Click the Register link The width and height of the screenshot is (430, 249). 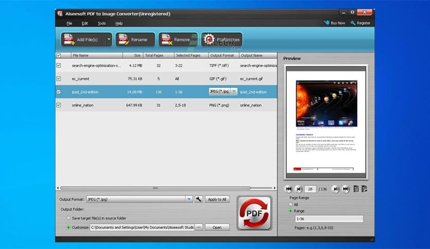tap(361, 23)
